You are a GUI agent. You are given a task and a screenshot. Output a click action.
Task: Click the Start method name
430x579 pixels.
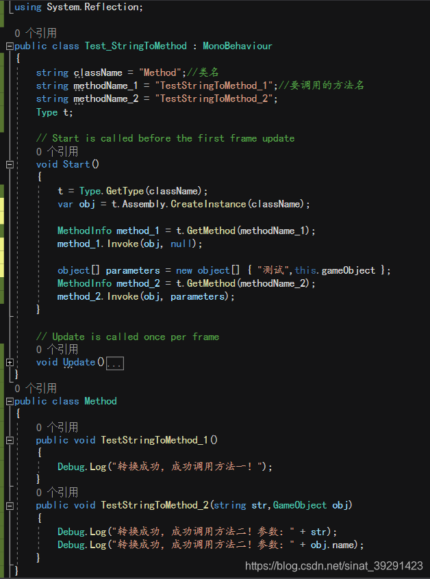(76, 164)
